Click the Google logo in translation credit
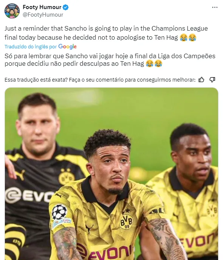The image size is (223, 260). [68, 46]
